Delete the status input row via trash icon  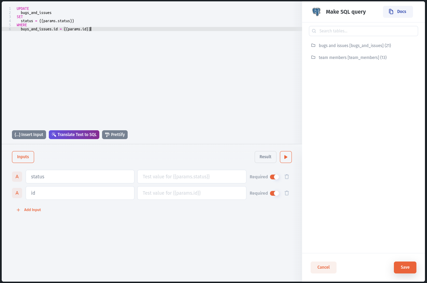tap(287, 177)
